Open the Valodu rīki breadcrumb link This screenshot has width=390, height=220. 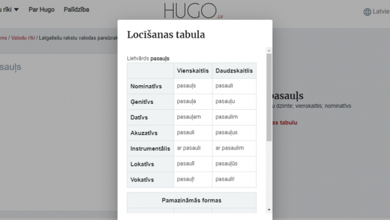[x=23, y=38]
